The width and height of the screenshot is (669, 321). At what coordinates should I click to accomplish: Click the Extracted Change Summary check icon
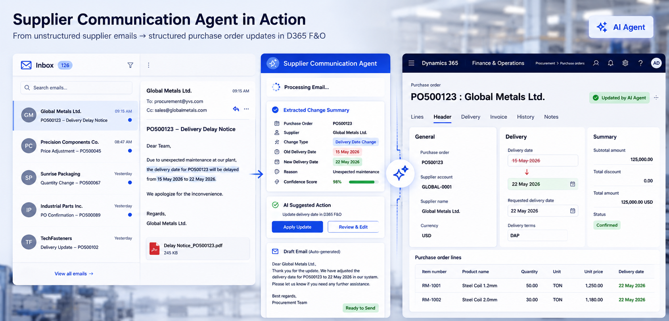(275, 110)
